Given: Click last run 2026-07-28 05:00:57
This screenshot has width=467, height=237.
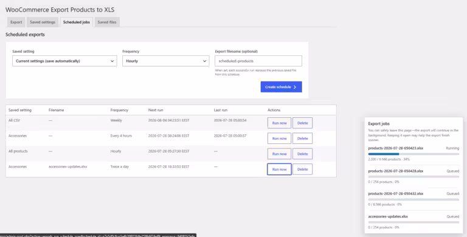Looking at the screenshot, I should tap(230, 136).
